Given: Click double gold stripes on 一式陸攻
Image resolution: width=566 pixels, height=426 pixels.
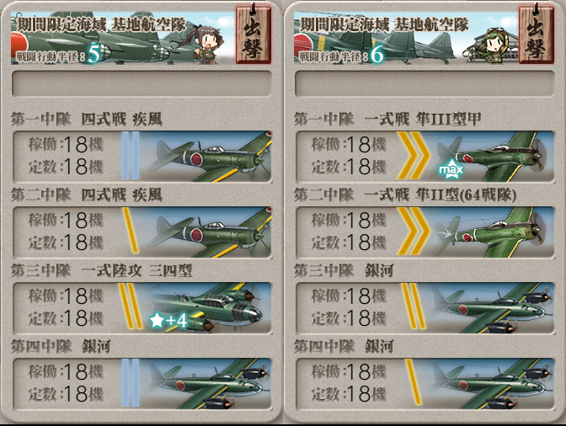Looking at the screenshot, I should [131, 306].
